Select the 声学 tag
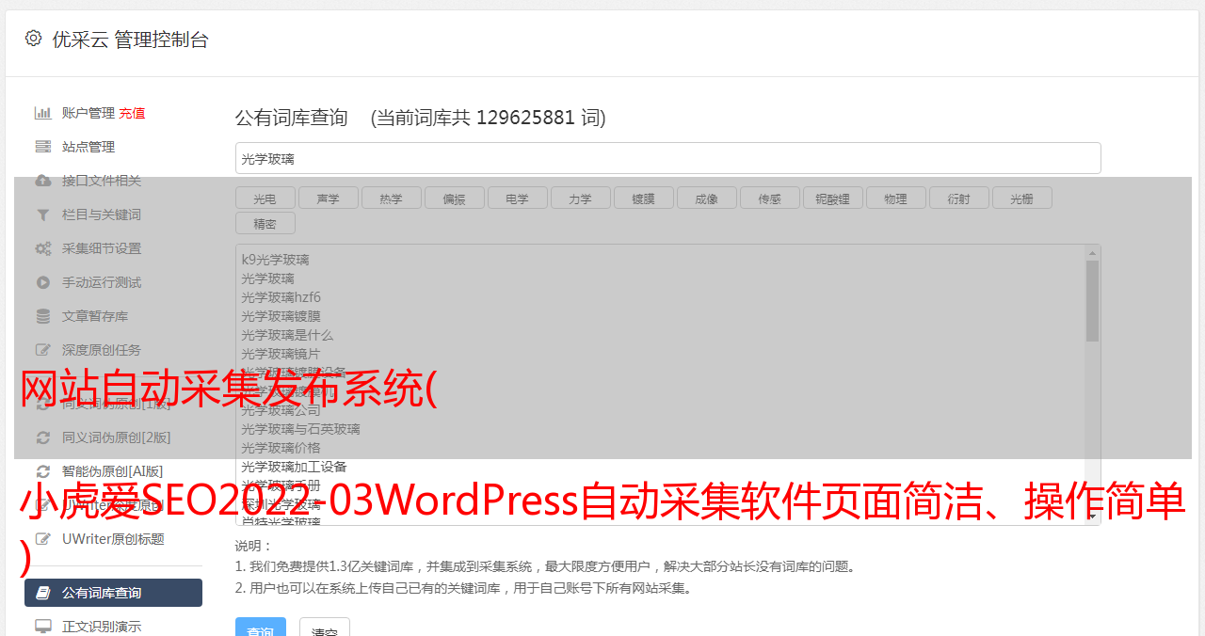Screen dimensions: 1205x636 [328, 198]
